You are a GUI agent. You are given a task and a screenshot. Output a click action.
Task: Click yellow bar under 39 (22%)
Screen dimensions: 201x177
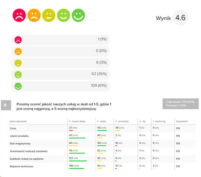coord(118,131)
